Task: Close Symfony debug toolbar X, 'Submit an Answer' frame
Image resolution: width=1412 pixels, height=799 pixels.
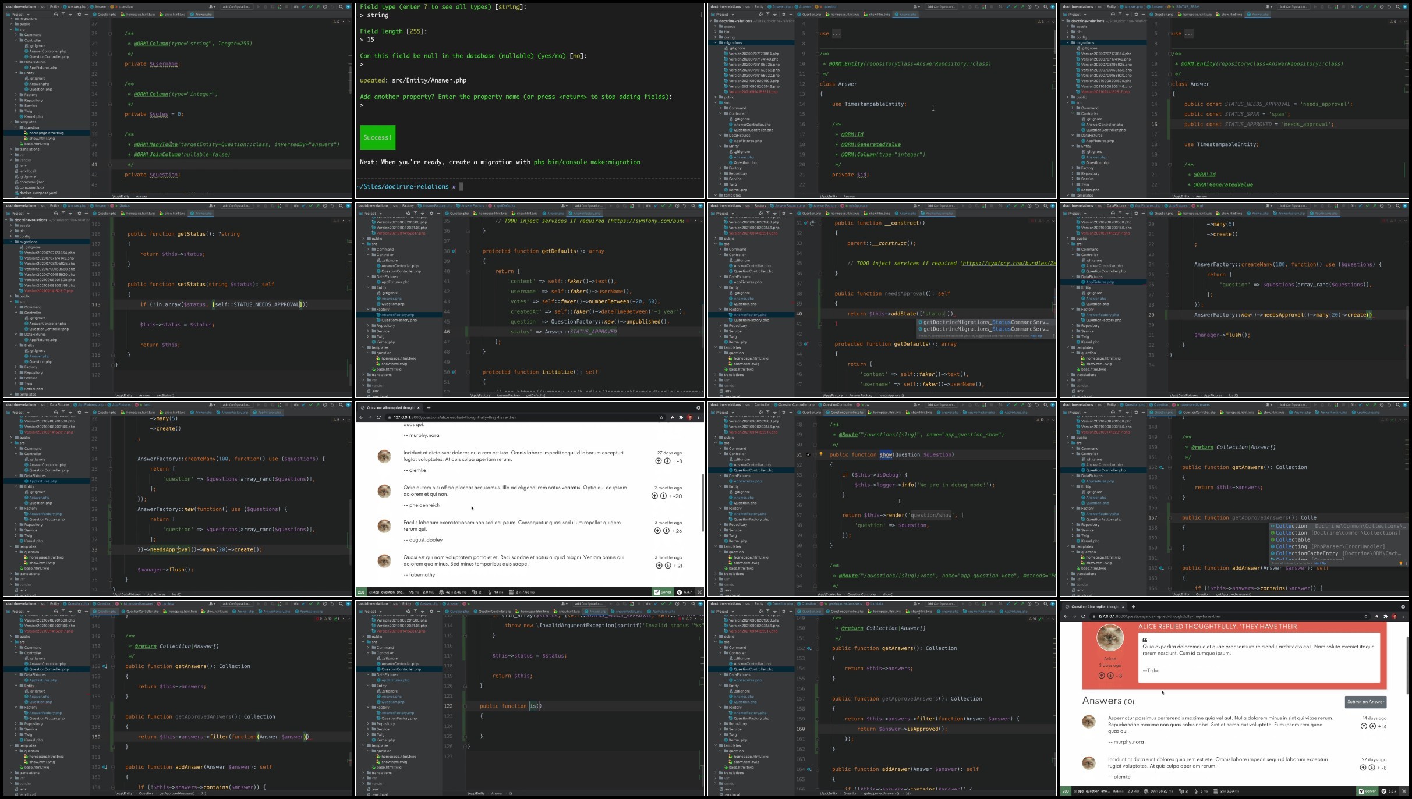Action: [x=1404, y=791]
